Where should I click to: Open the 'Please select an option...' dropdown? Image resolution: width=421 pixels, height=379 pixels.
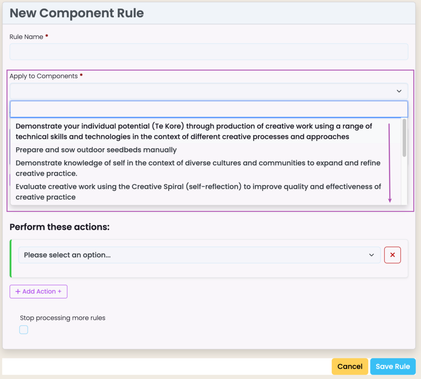coord(193,255)
